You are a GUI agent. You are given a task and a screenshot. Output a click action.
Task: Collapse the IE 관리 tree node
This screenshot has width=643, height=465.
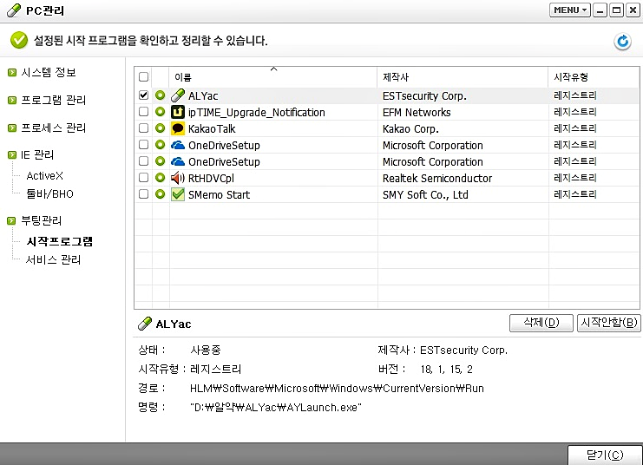(12, 155)
